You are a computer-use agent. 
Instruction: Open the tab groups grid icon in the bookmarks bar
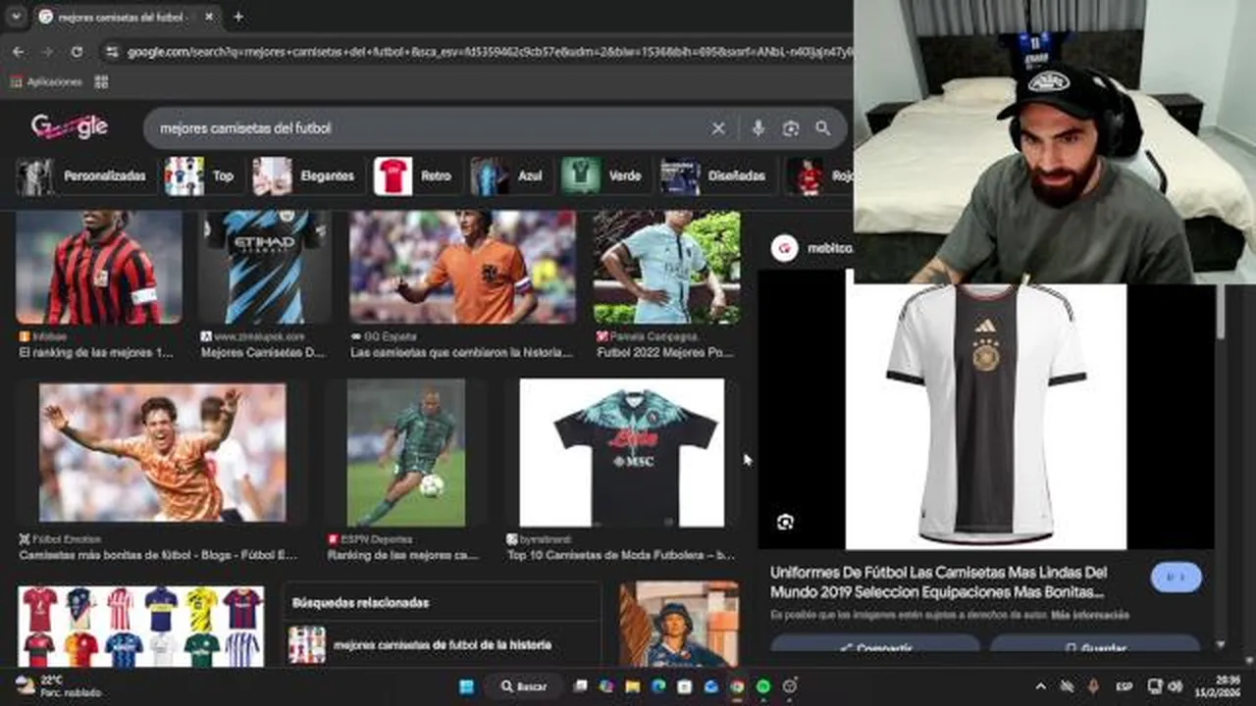pos(101,82)
